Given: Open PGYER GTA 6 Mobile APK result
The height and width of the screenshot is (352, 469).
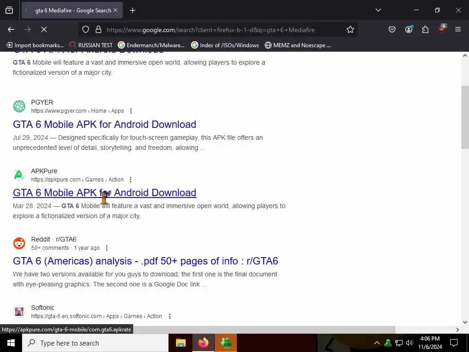Looking at the screenshot, I should pyautogui.click(x=104, y=124).
